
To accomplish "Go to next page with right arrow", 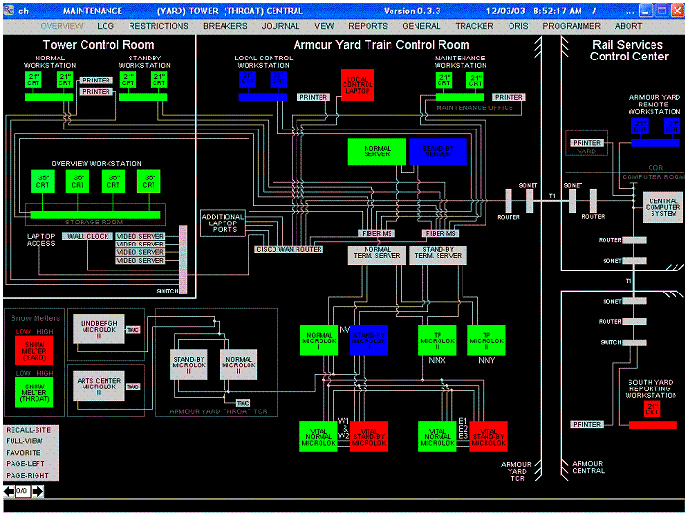I will pos(37,491).
